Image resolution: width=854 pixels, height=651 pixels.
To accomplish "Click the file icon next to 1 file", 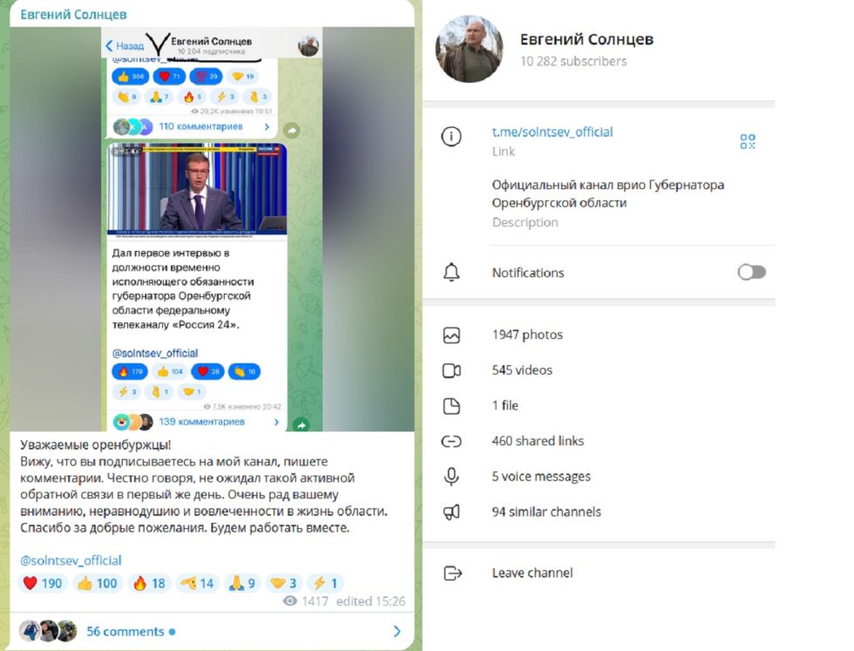I will (451, 406).
